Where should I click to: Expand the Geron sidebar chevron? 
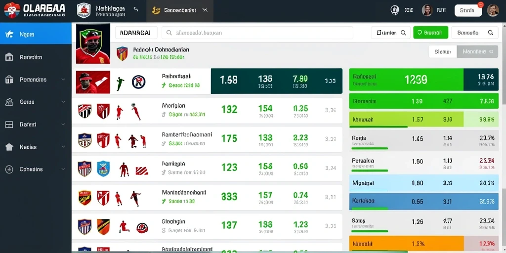pyautogui.click(x=63, y=102)
